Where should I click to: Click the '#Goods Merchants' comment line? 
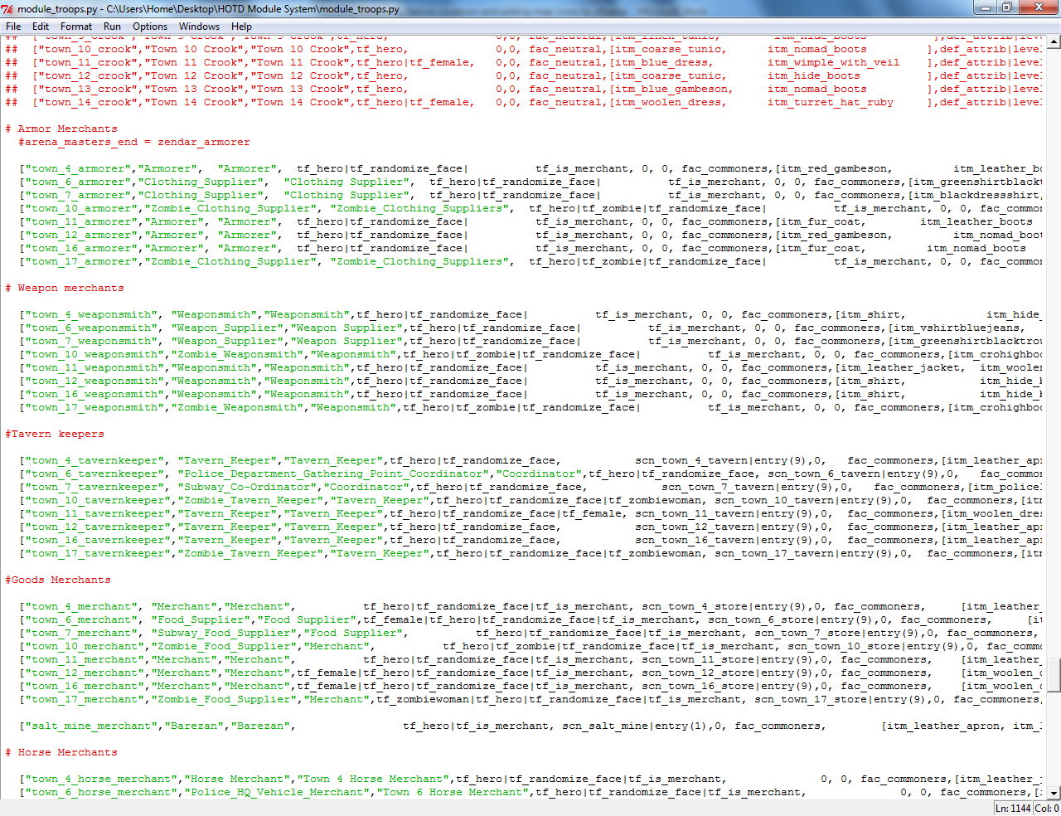pyautogui.click(x=58, y=580)
